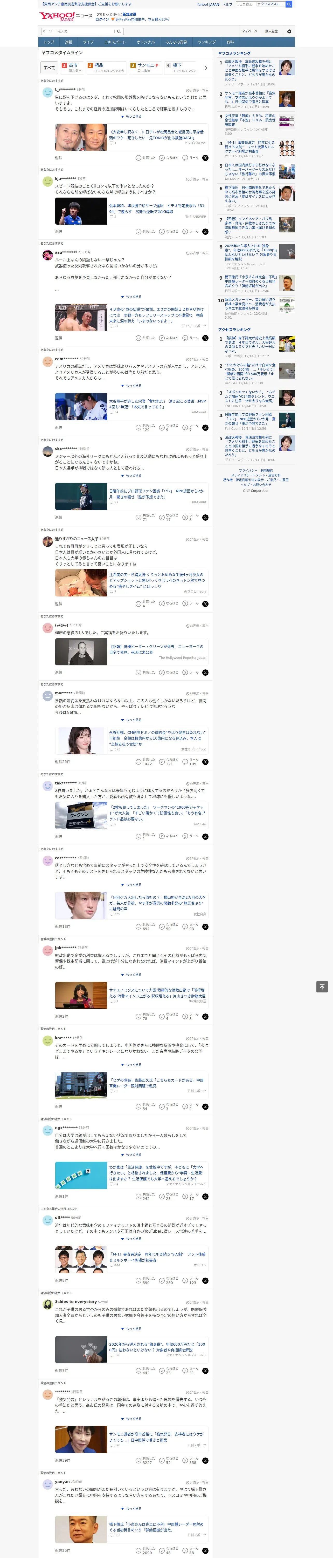
Task: Click the keyword search magnifier icon
Action: (119, 31)
